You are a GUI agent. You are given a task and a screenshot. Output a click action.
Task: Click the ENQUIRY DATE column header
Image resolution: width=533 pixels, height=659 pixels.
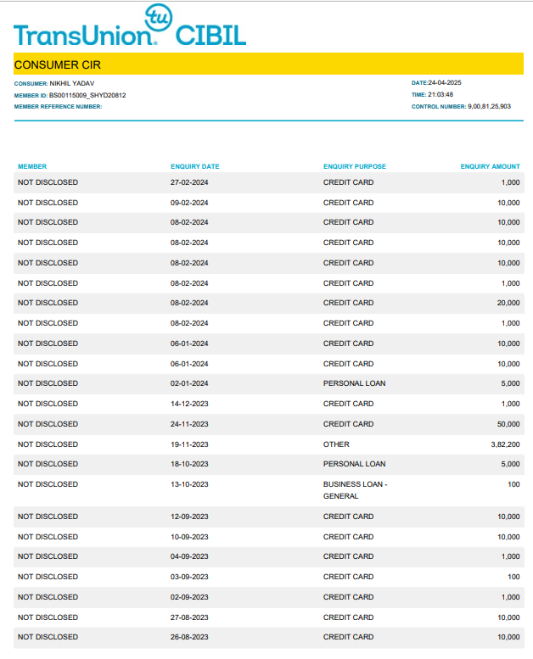tap(194, 166)
